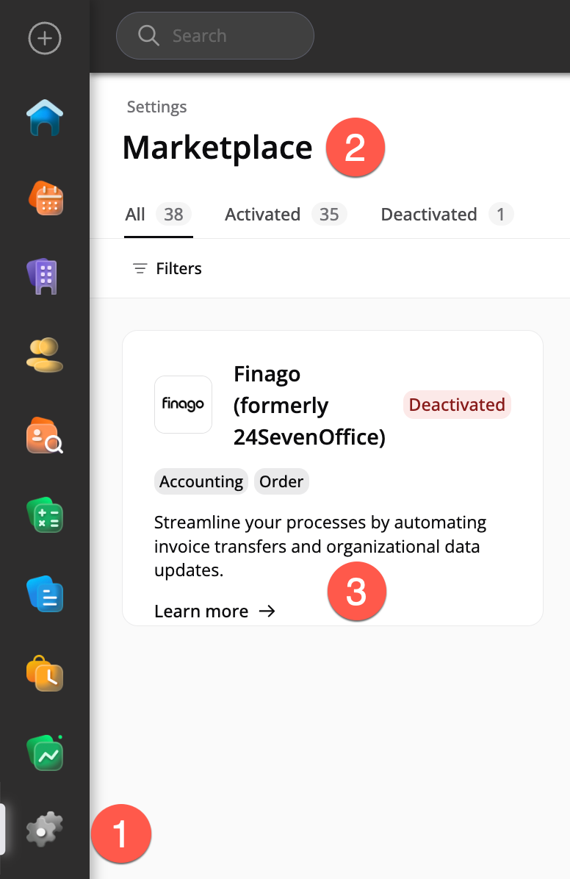Switch to the Deactivated tab
570x879 pixels.
[x=447, y=215]
